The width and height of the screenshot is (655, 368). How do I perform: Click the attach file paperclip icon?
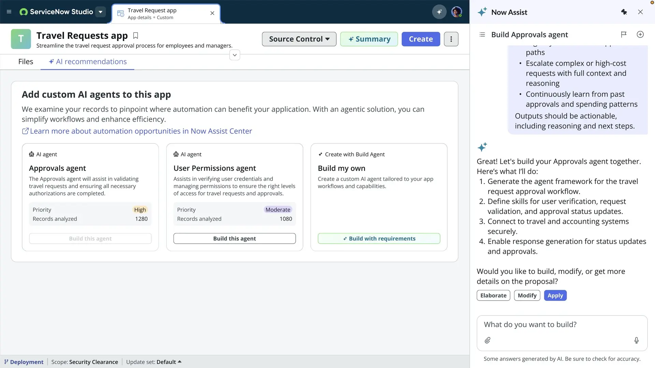click(487, 340)
